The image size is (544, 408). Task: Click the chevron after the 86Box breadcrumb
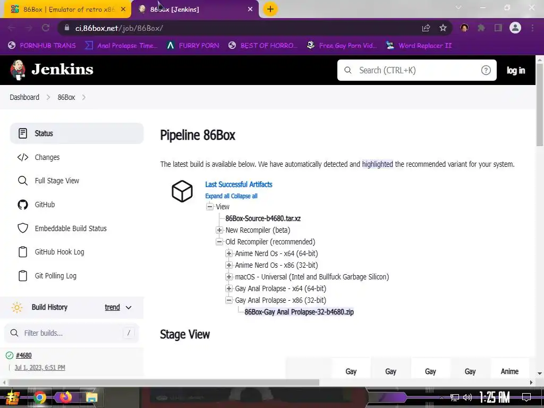click(83, 98)
